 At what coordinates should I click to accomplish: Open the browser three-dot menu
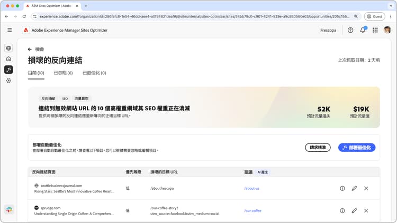(391, 16)
